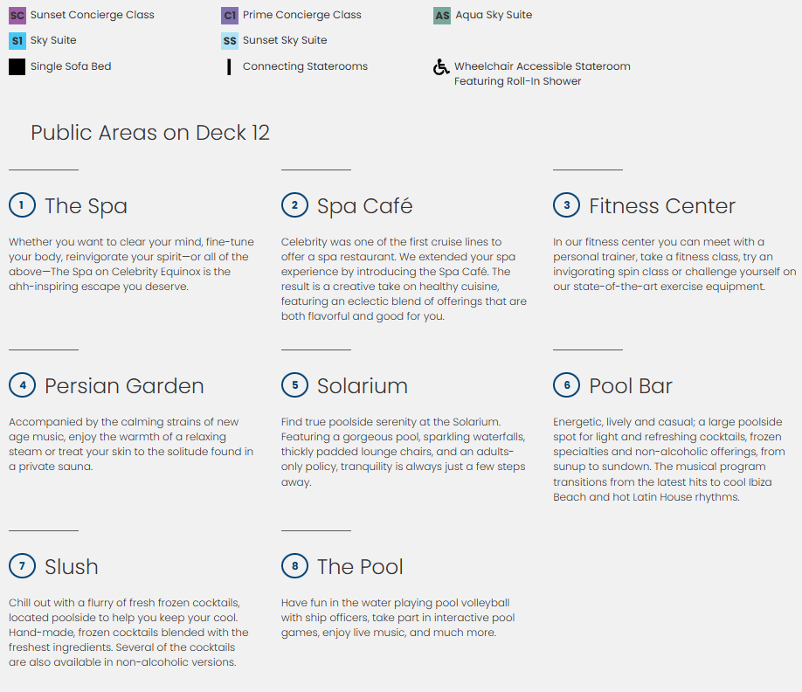Click the Public Areas on Deck 12 title
802x692 pixels.
tap(150, 133)
